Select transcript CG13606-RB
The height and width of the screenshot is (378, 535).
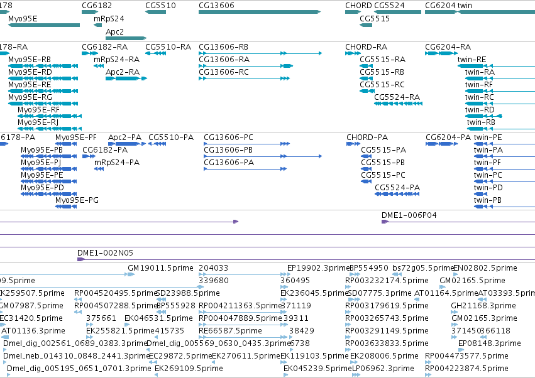[223, 47]
